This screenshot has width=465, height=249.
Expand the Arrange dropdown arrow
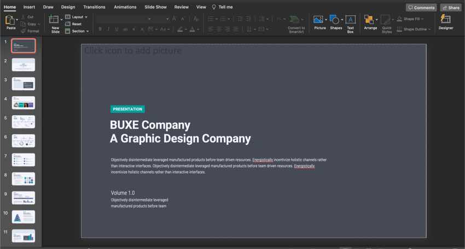376,20
